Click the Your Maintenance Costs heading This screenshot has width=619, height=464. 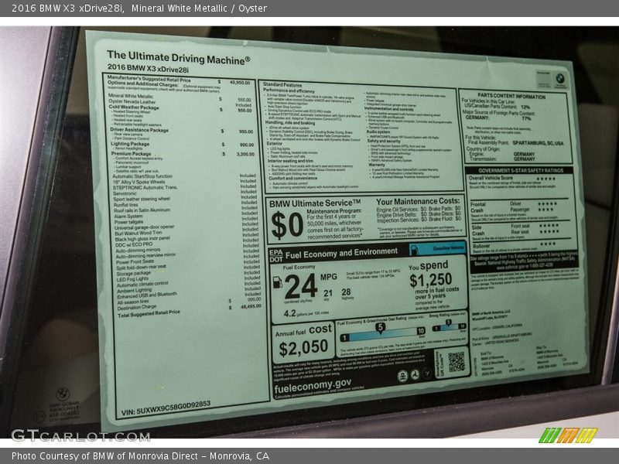click(418, 201)
